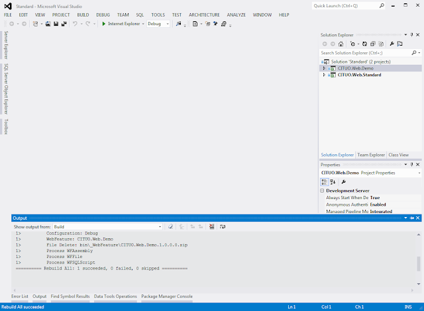Toggle auto-hide pin on Properties panel
This screenshot has height=311, width=424.
[412, 164]
